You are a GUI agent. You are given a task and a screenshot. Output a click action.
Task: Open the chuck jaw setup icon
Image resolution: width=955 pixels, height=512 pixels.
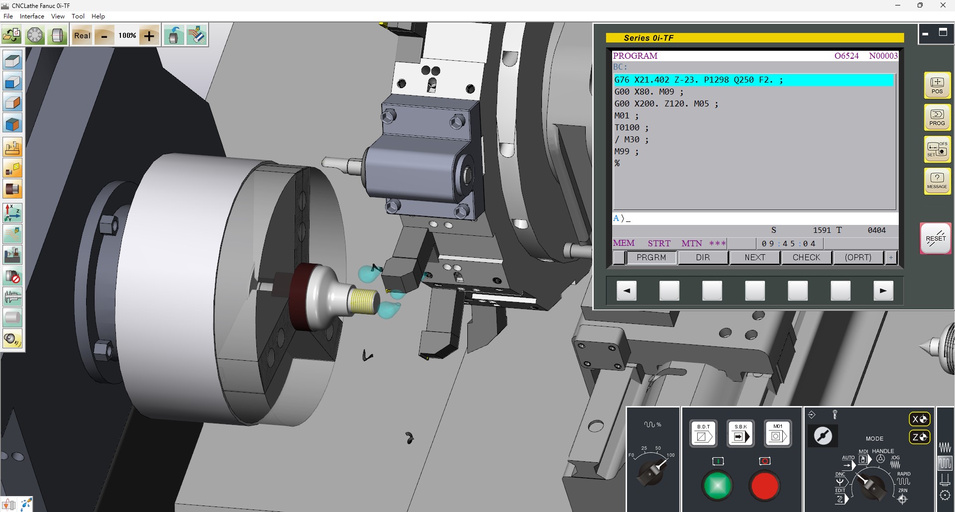(35, 35)
